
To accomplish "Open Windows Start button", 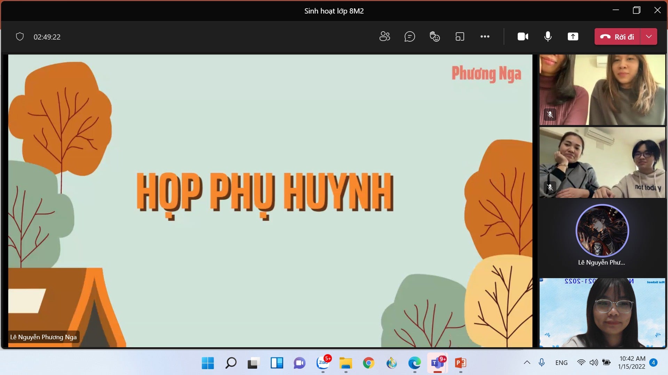I will (208, 363).
